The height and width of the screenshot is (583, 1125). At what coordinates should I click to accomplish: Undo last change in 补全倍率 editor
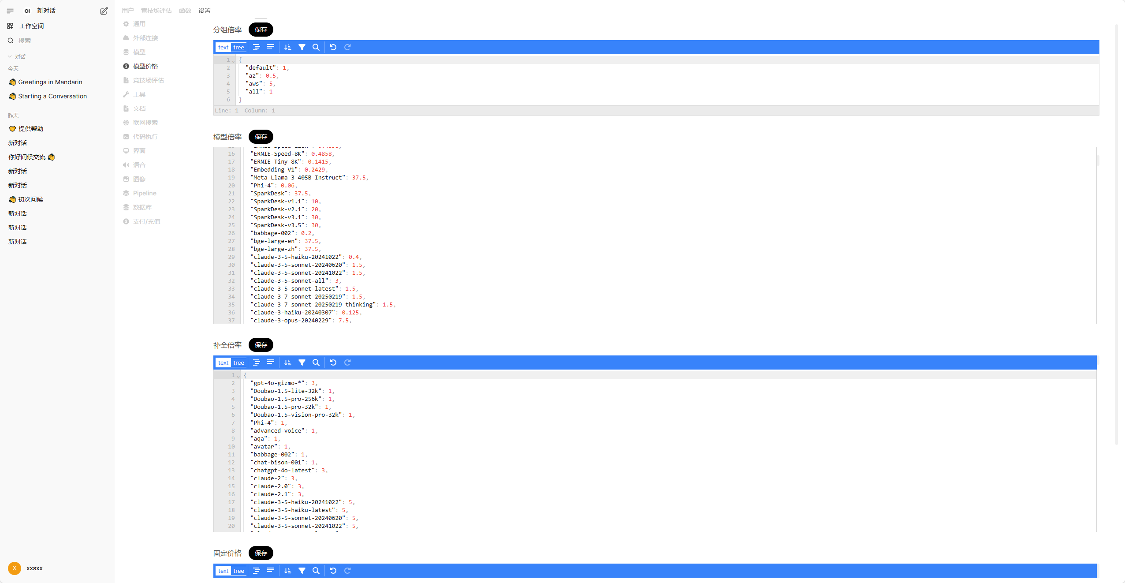pos(333,363)
